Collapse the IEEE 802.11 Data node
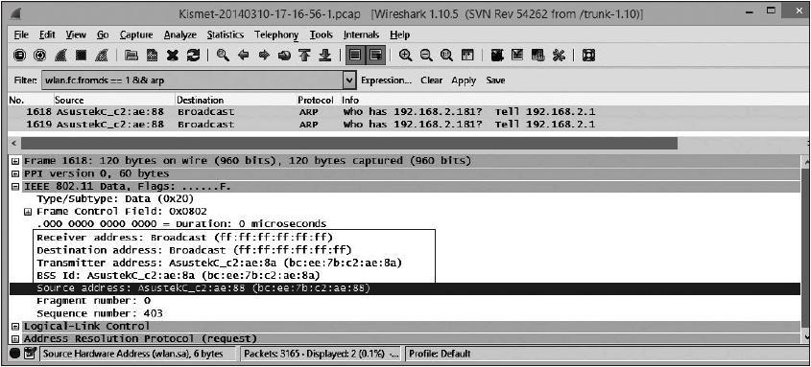Screen dimensions: 811x367 click(15, 186)
